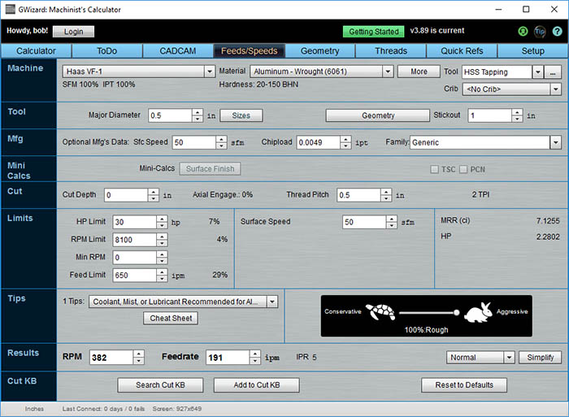Open the HSS Tapping tool dropdown
569x417 pixels.
pos(538,72)
